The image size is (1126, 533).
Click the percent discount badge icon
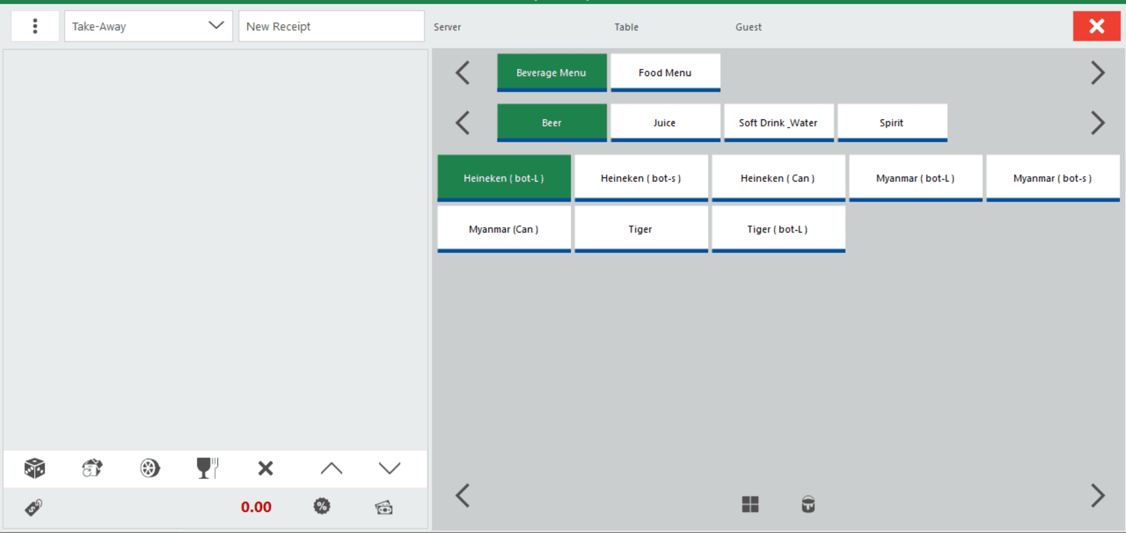tap(322, 507)
